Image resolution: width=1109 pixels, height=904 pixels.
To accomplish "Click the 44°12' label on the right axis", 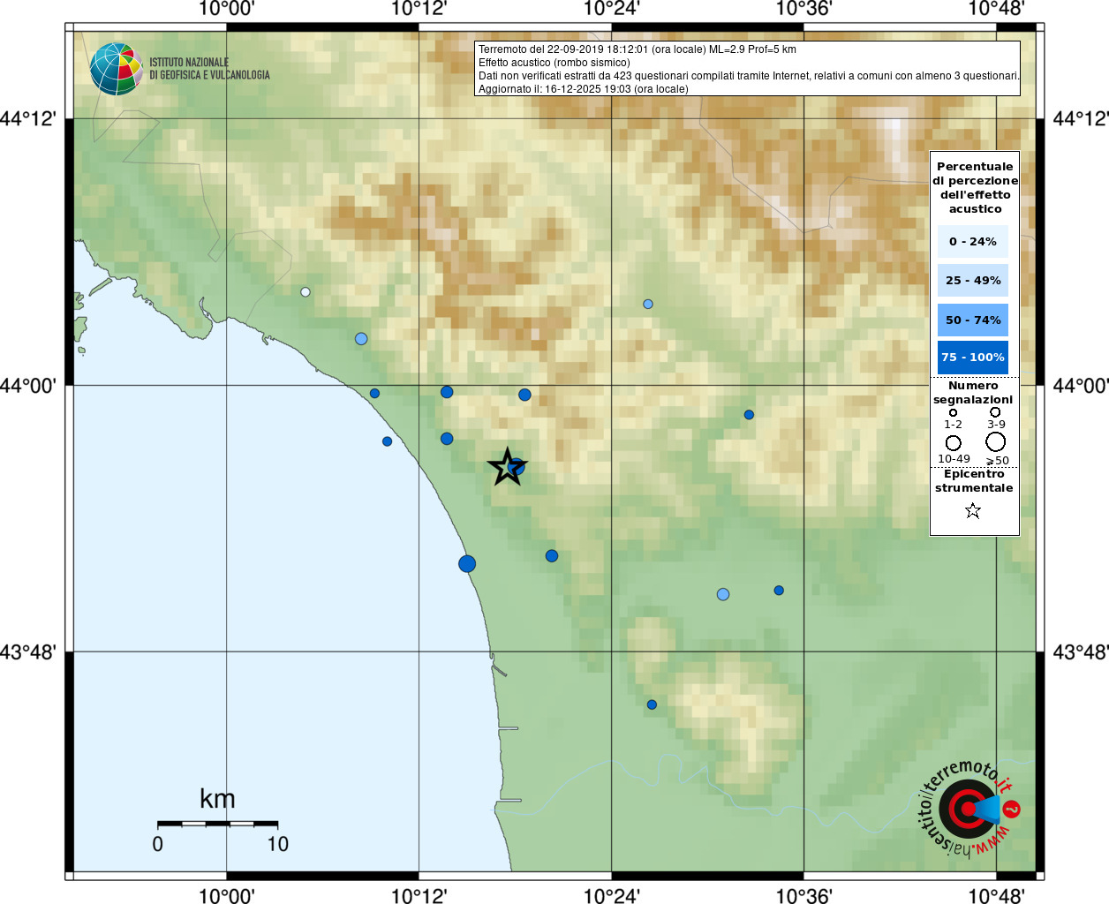I will click(x=1081, y=118).
